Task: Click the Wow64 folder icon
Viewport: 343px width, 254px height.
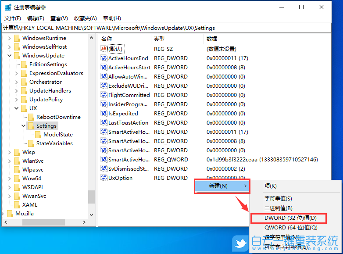Action: pos(17,179)
